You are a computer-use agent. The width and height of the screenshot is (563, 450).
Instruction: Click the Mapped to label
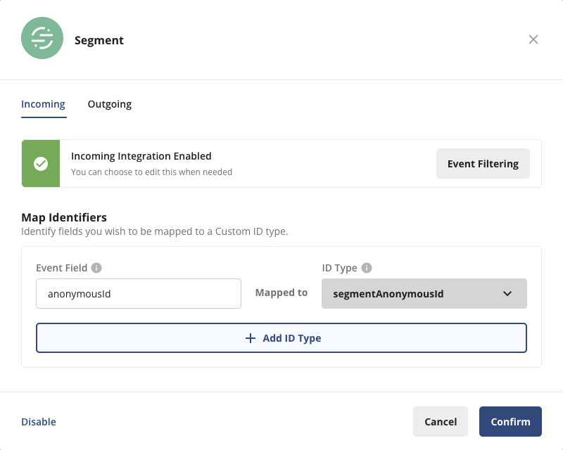[281, 293]
